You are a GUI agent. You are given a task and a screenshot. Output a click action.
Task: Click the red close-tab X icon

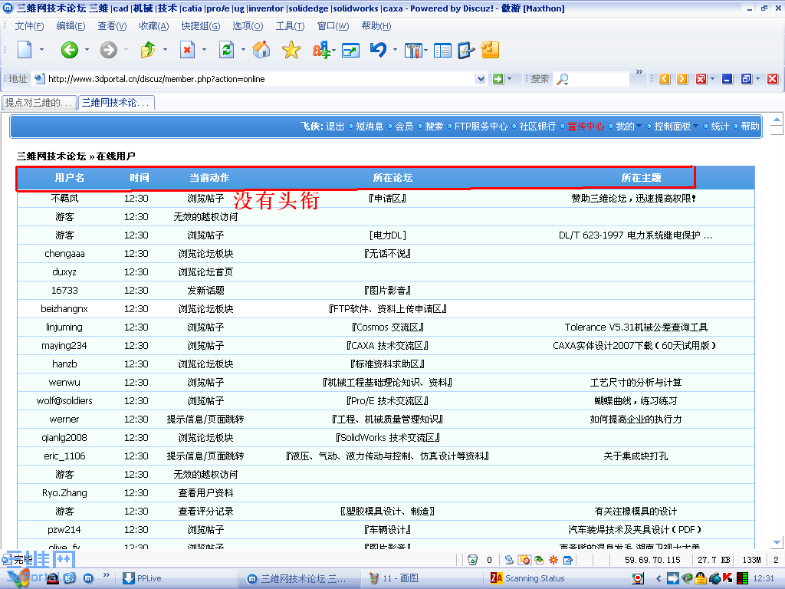pyautogui.click(x=701, y=79)
